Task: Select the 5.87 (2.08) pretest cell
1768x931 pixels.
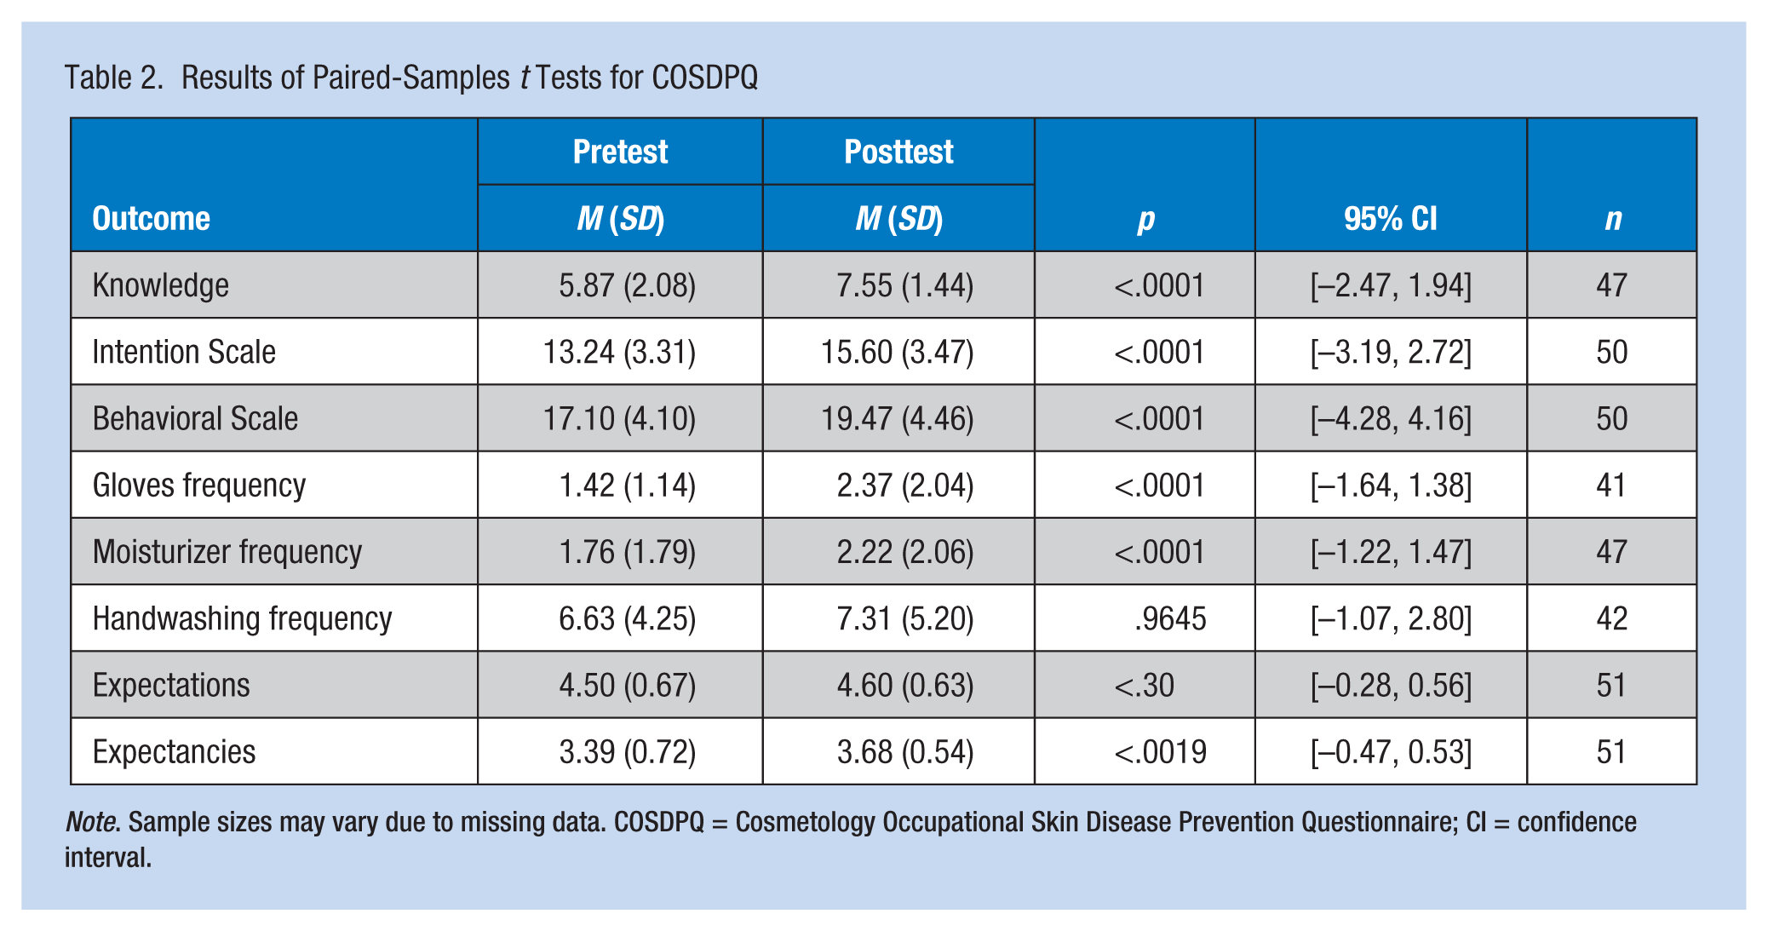Action: (x=627, y=285)
